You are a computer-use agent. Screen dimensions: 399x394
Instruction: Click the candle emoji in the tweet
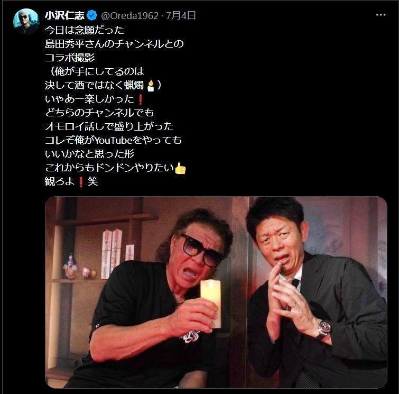[151, 85]
